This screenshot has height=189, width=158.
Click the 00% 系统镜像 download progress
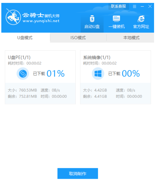coord(131,74)
